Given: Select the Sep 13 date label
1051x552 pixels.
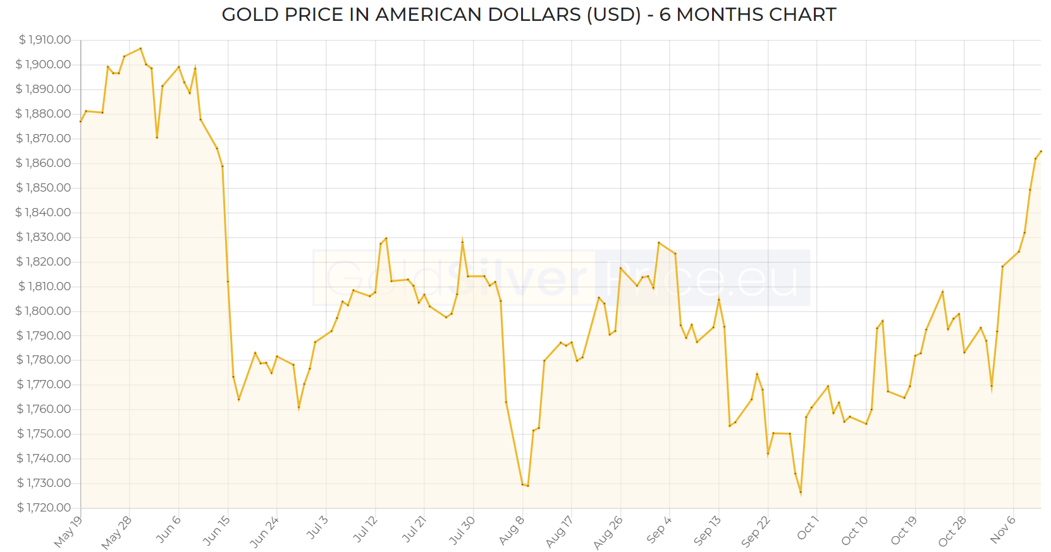Looking at the screenshot, I should tap(707, 530).
